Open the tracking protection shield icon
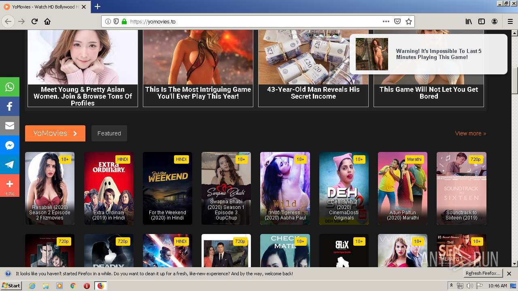Image resolution: width=518 pixels, height=291 pixels. (116, 21)
